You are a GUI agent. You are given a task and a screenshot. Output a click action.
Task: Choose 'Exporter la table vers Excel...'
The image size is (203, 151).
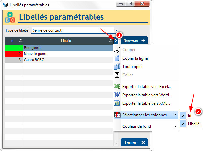[147, 87]
